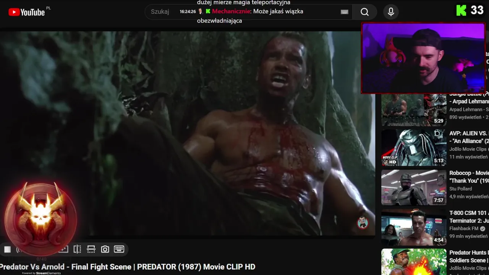
Task: Focus the Szukaj search field
Action: (x=248, y=12)
